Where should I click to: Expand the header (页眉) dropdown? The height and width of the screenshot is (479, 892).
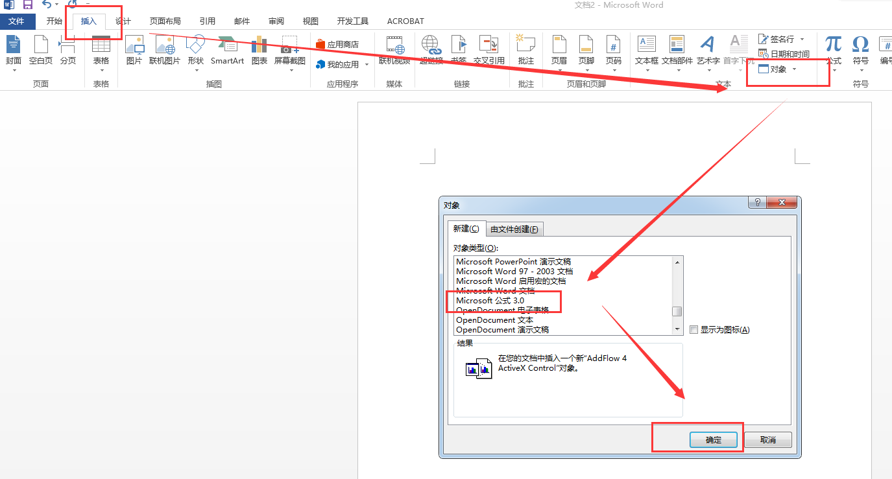pyautogui.click(x=559, y=70)
